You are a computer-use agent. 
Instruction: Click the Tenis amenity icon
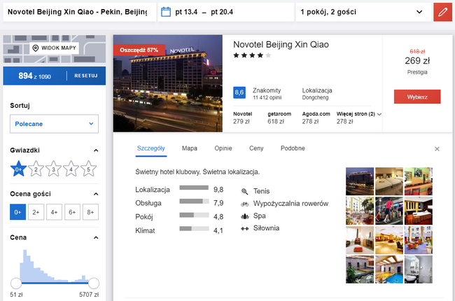pyautogui.click(x=244, y=191)
